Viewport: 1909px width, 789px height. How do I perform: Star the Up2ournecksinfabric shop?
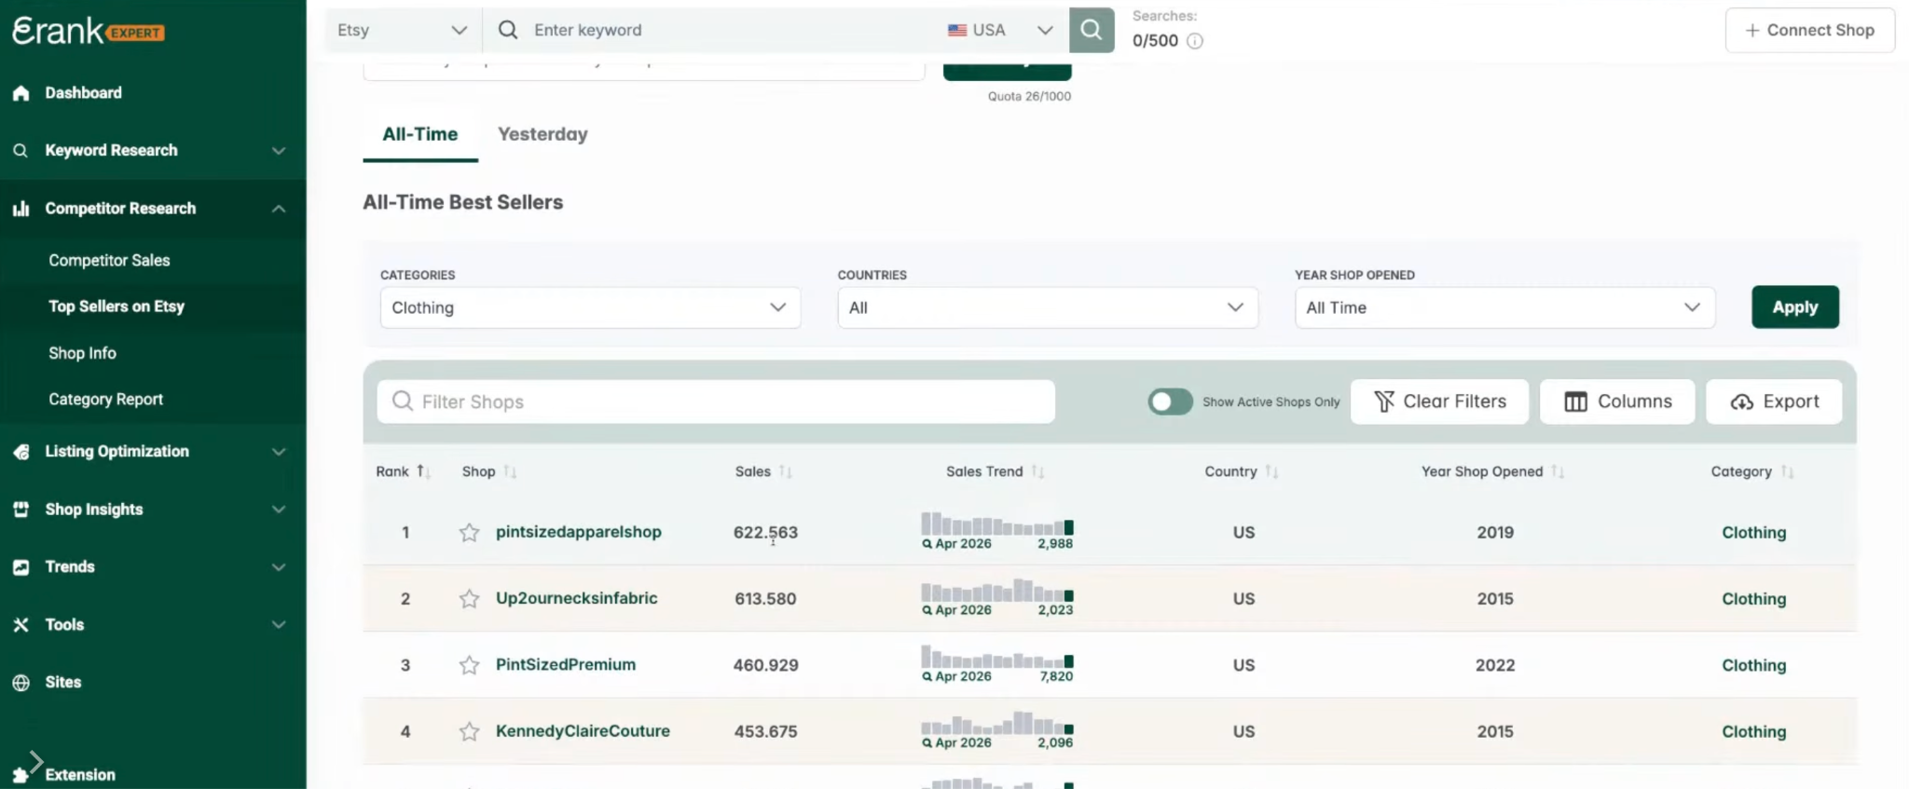click(x=469, y=598)
